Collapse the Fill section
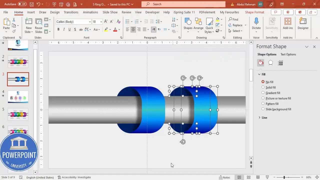The height and width of the screenshot is (180, 320). (x=262, y=74)
